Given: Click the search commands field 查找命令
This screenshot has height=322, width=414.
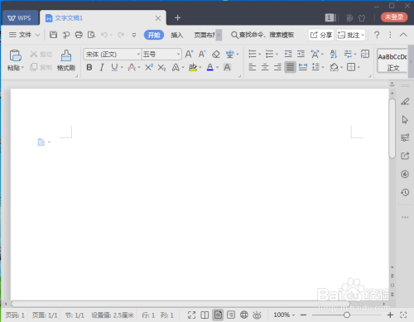Looking at the screenshot, I should click(x=262, y=35).
